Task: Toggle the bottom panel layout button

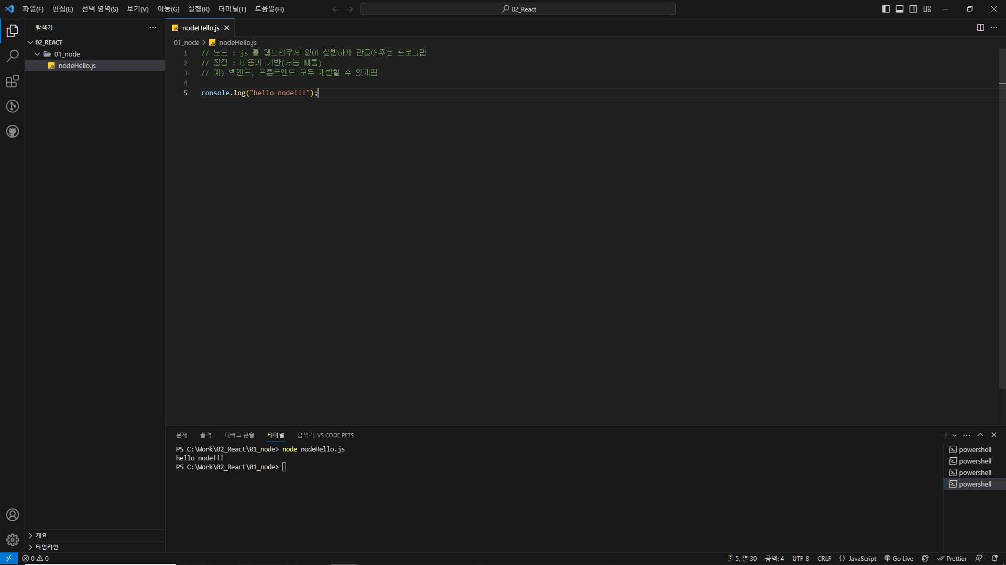Action: (x=900, y=9)
